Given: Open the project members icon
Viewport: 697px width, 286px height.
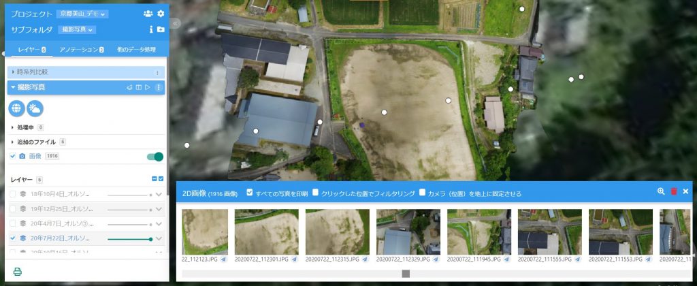Looking at the screenshot, I should 148,14.
